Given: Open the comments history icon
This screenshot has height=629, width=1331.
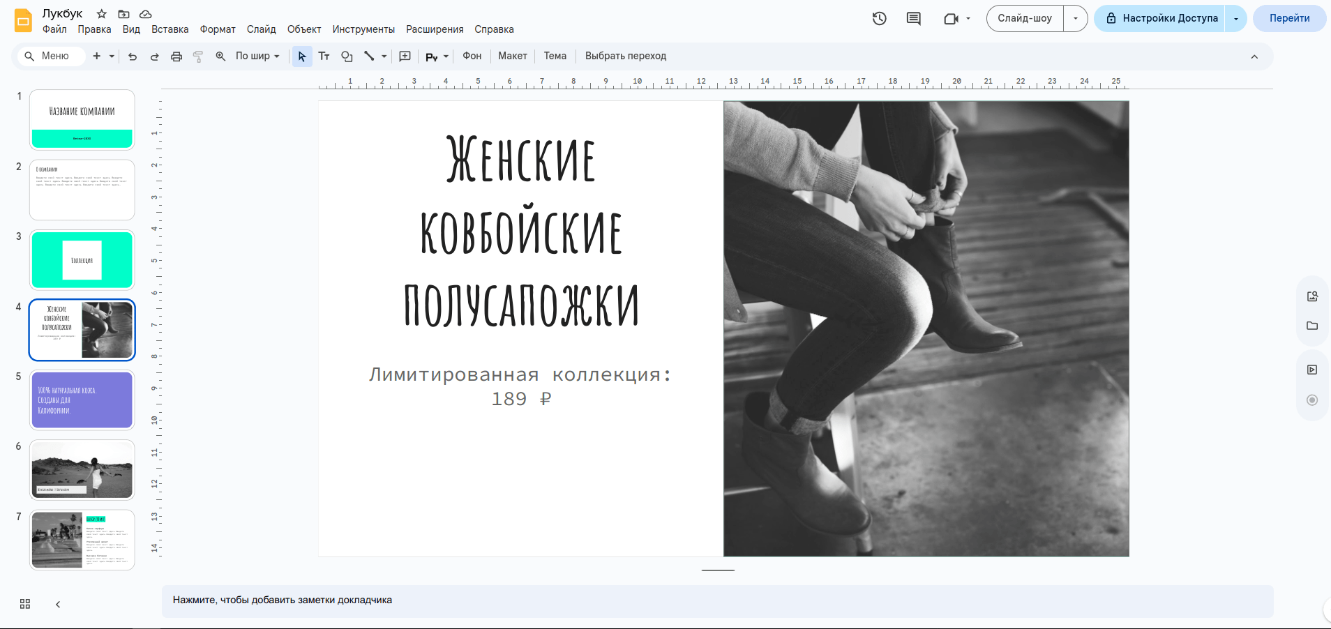Looking at the screenshot, I should pyautogui.click(x=913, y=19).
